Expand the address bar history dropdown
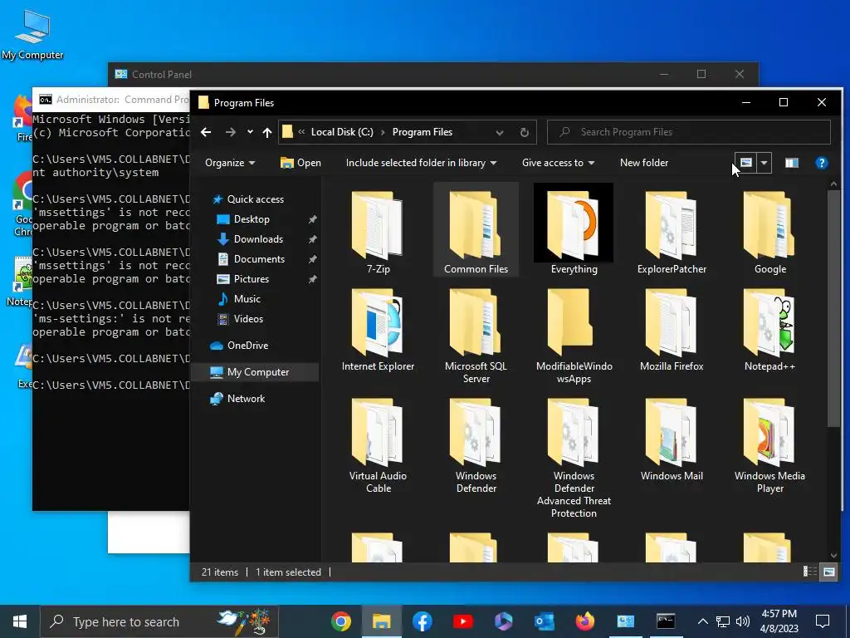Image resolution: width=850 pixels, height=638 pixels. coord(499,132)
